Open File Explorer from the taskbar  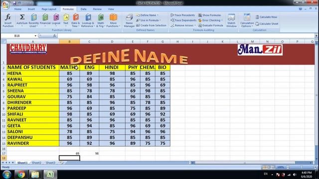pyautogui.click(x=35, y=175)
